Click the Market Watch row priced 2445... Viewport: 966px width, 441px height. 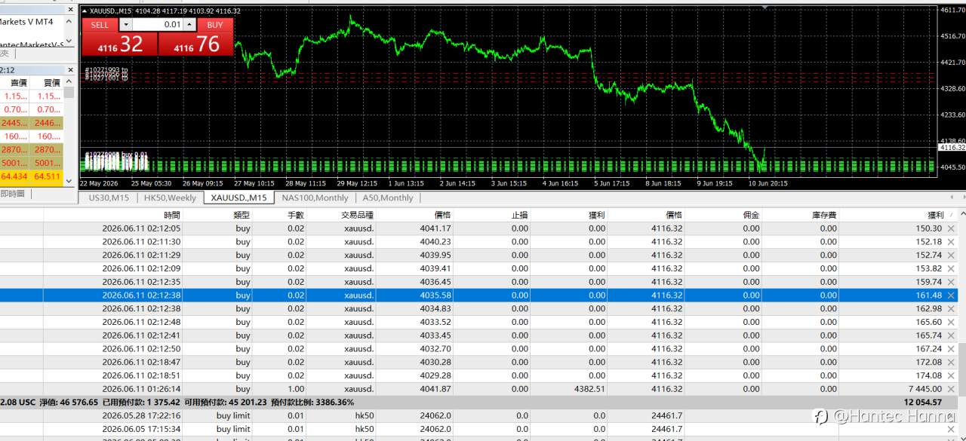[32, 123]
